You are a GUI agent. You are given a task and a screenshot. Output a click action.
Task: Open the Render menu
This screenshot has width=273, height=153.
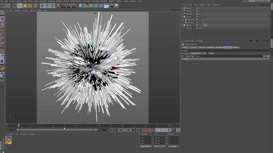coord(59,1)
